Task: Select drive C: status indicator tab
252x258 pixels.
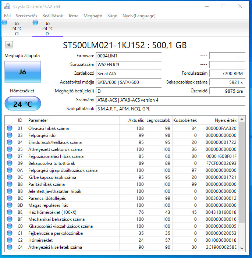Action: 17,28
